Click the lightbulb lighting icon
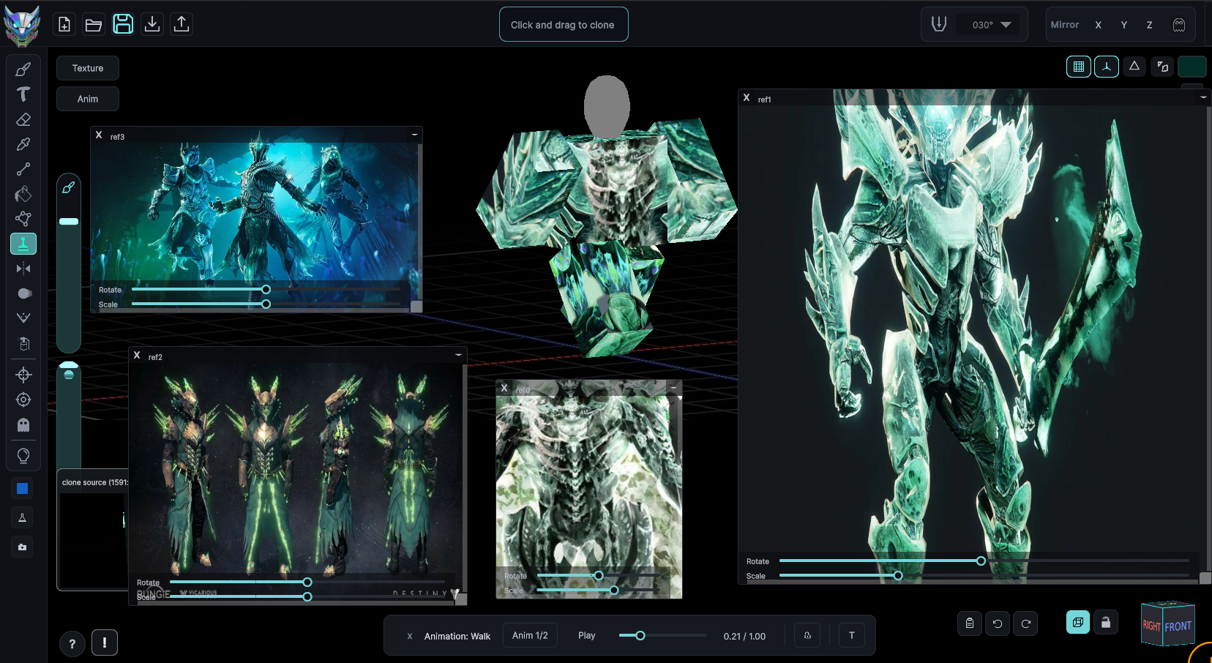The height and width of the screenshot is (663, 1212). (x=23, y=456)
